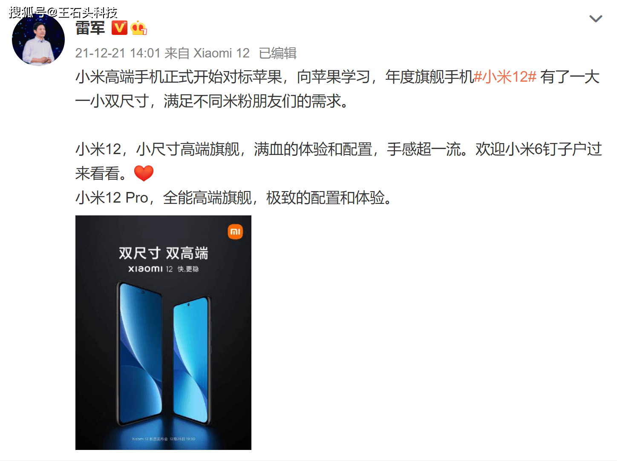Click the 搜狐号@王石头科技 watermark text
The height and width of the screenshot is (461, 617).
point(63,12)
